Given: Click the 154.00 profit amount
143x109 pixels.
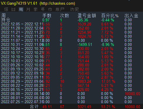Looking at the screenshot, I should (83, 57).
